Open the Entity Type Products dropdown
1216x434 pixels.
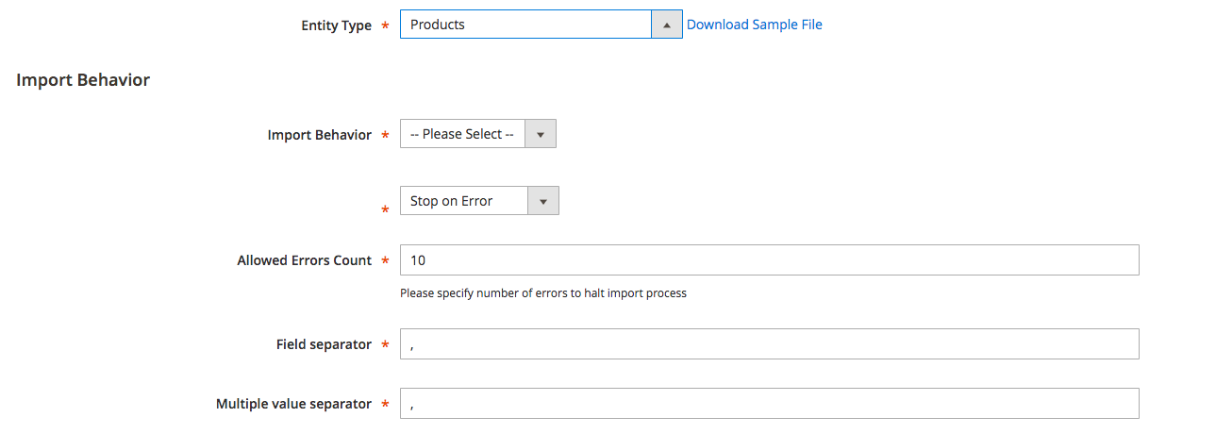[525, 25]
